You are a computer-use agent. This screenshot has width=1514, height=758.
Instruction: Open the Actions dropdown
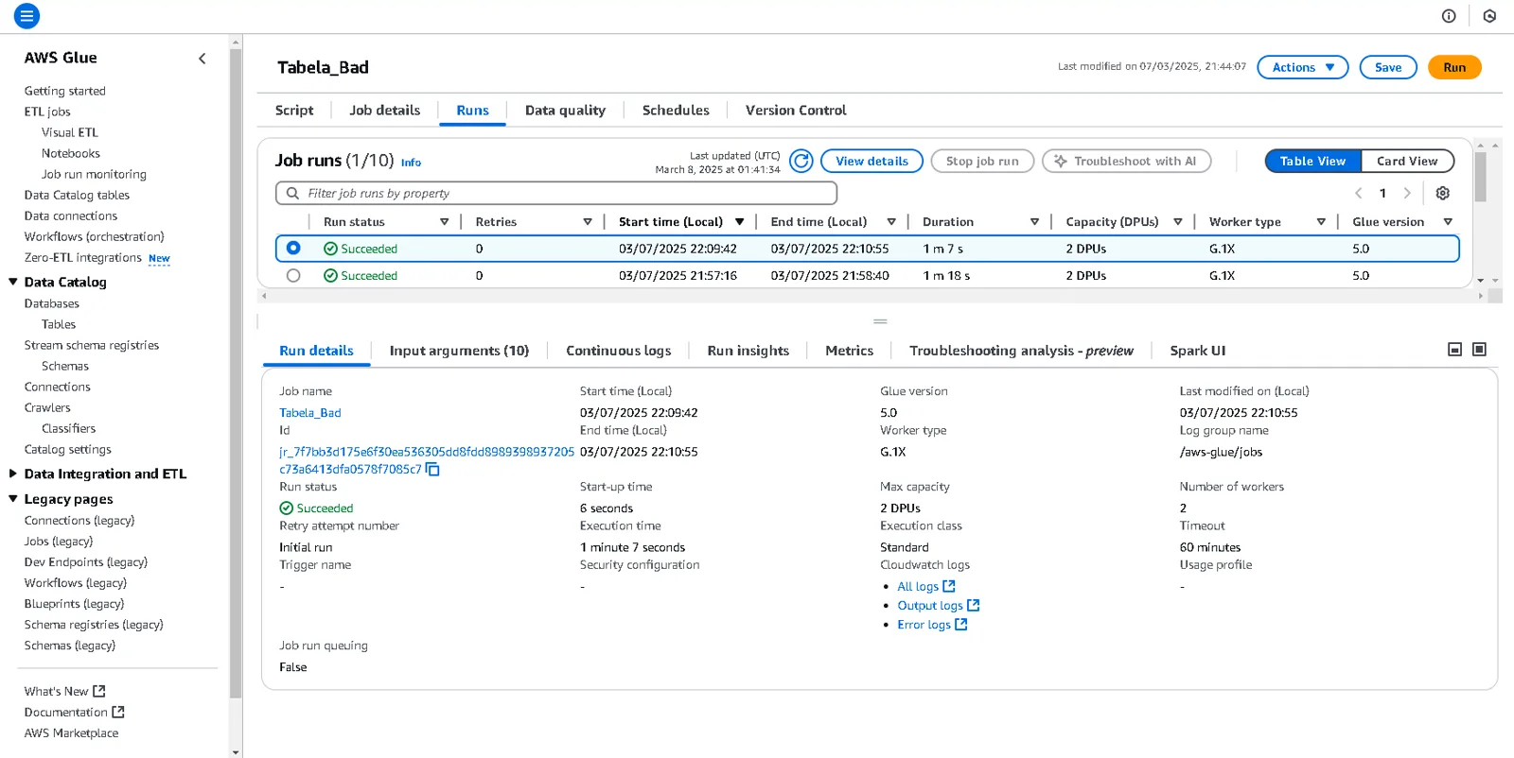click(1303, 67)
